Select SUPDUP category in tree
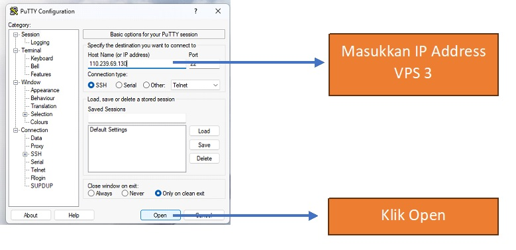The height and width of the screenshot is (250, 516). [42, 186]
